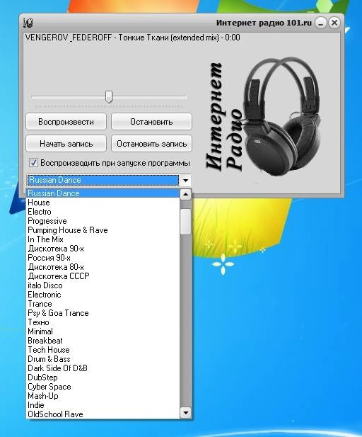Click the scroll up arrow in the station list
Image resolution: width=362 pixels, height=437 pixels.
point(185,194)
